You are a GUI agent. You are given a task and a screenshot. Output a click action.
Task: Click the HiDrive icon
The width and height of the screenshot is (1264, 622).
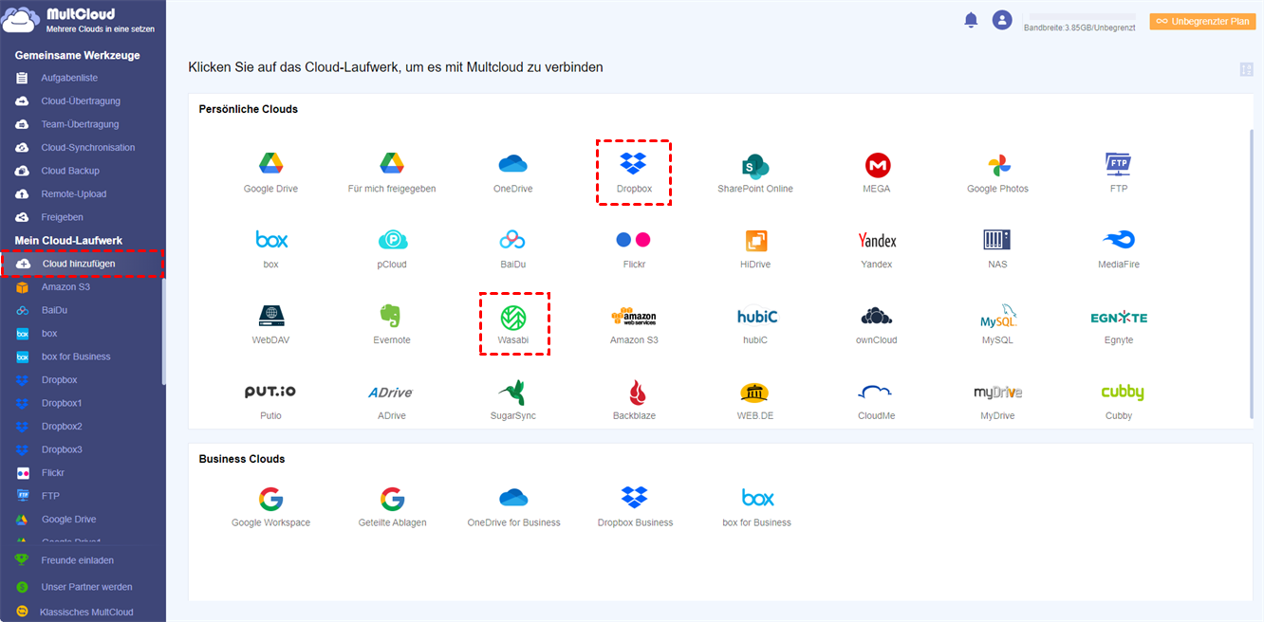[755, 240]
